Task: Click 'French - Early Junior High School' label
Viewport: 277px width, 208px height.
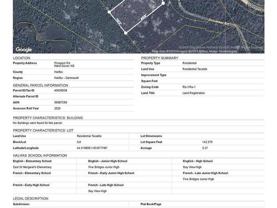Action: (111, 173)
